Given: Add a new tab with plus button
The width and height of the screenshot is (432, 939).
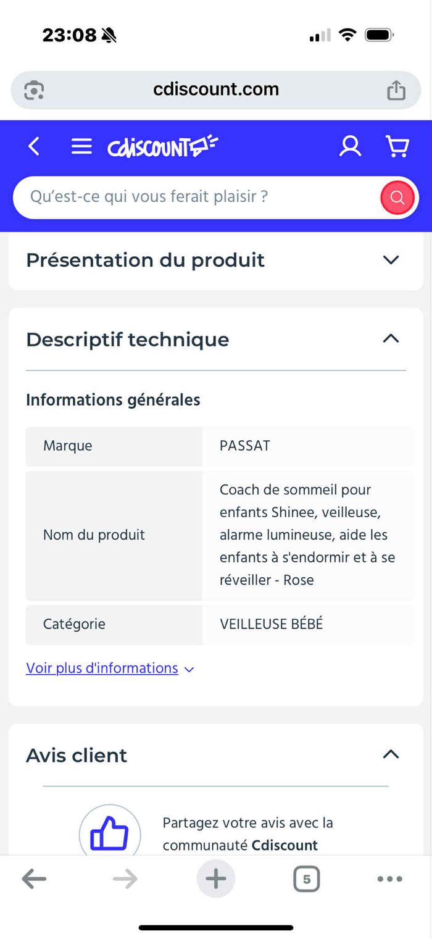Looking at the screenshot, I should (216, 878).
